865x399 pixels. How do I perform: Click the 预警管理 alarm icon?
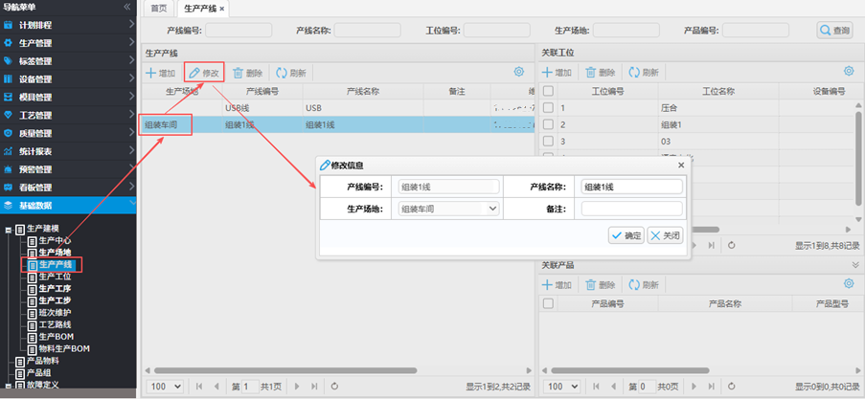point(8,169)
